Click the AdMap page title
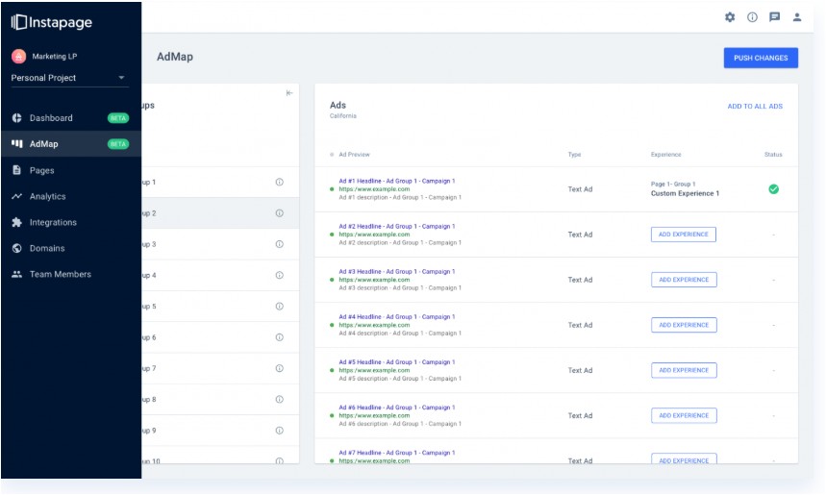This screenshot has height=495, width=826. click(175, 57)
